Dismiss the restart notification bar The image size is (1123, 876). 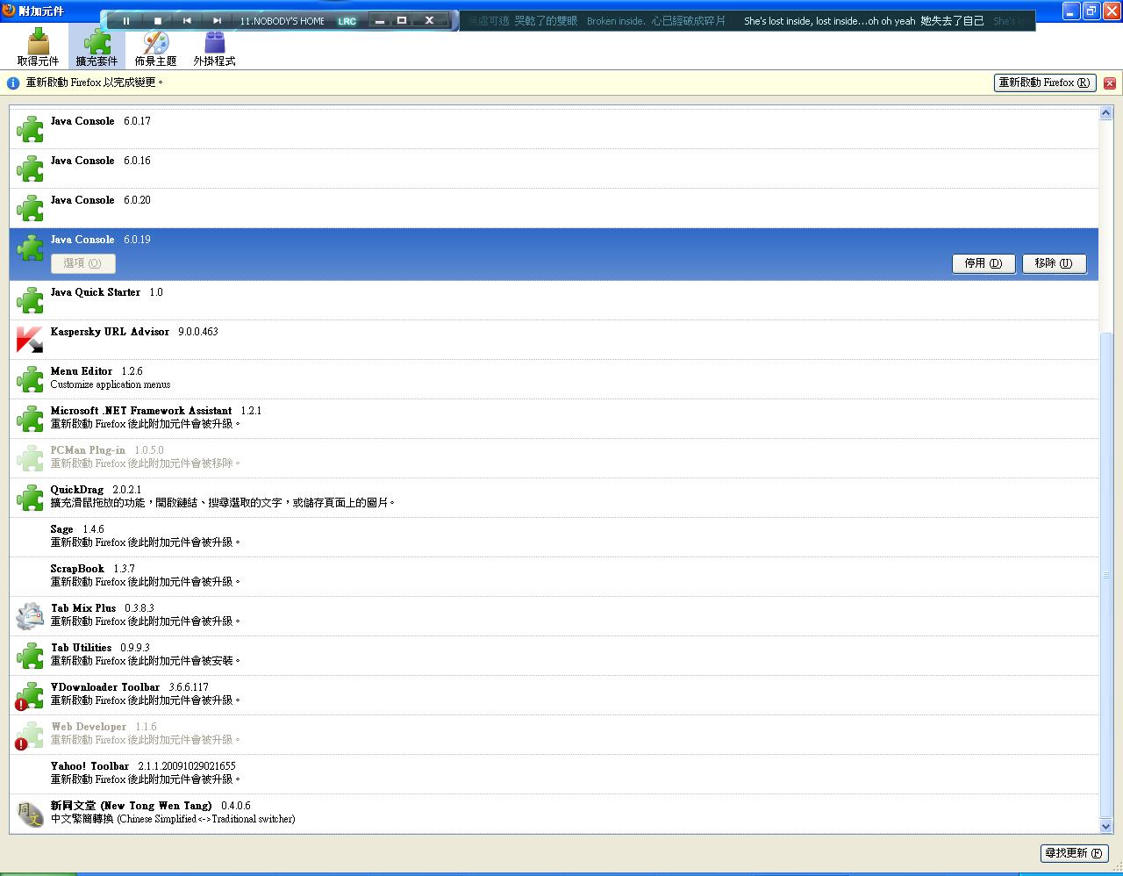coord(1110,83)
